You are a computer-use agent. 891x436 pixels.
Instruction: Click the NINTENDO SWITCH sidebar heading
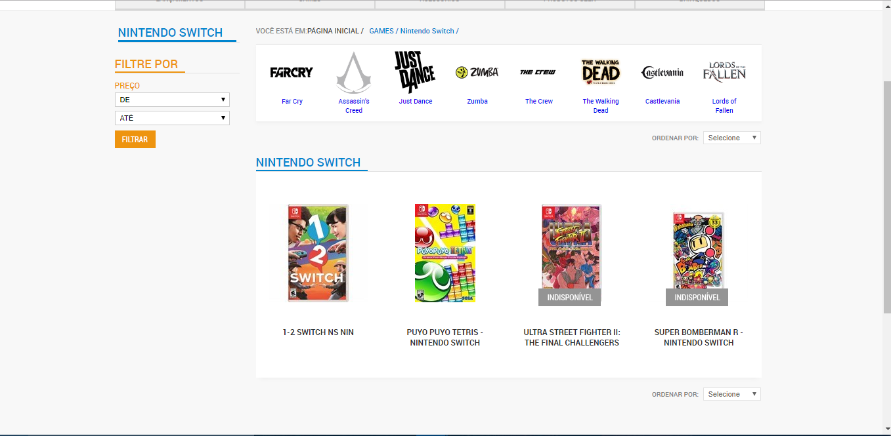(171, 33)
